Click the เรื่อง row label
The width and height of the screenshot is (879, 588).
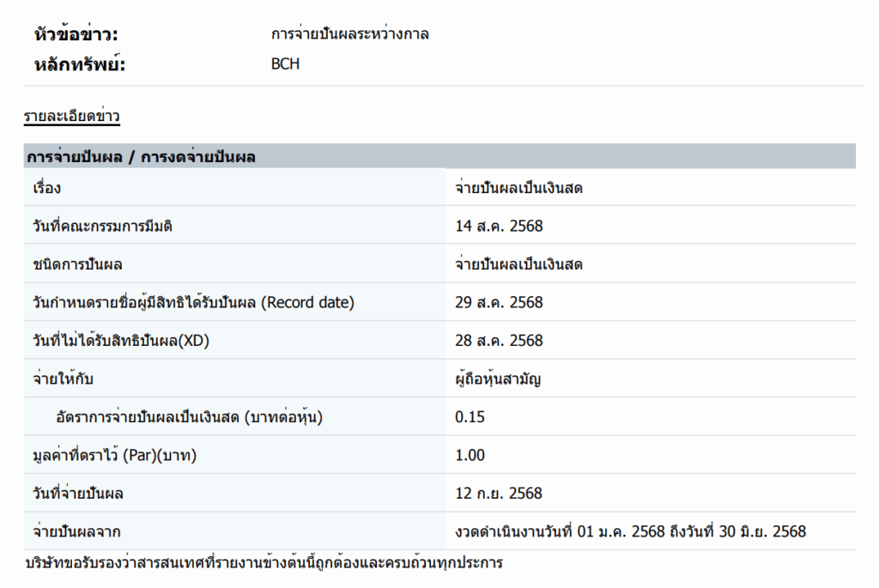coord(46,188)
